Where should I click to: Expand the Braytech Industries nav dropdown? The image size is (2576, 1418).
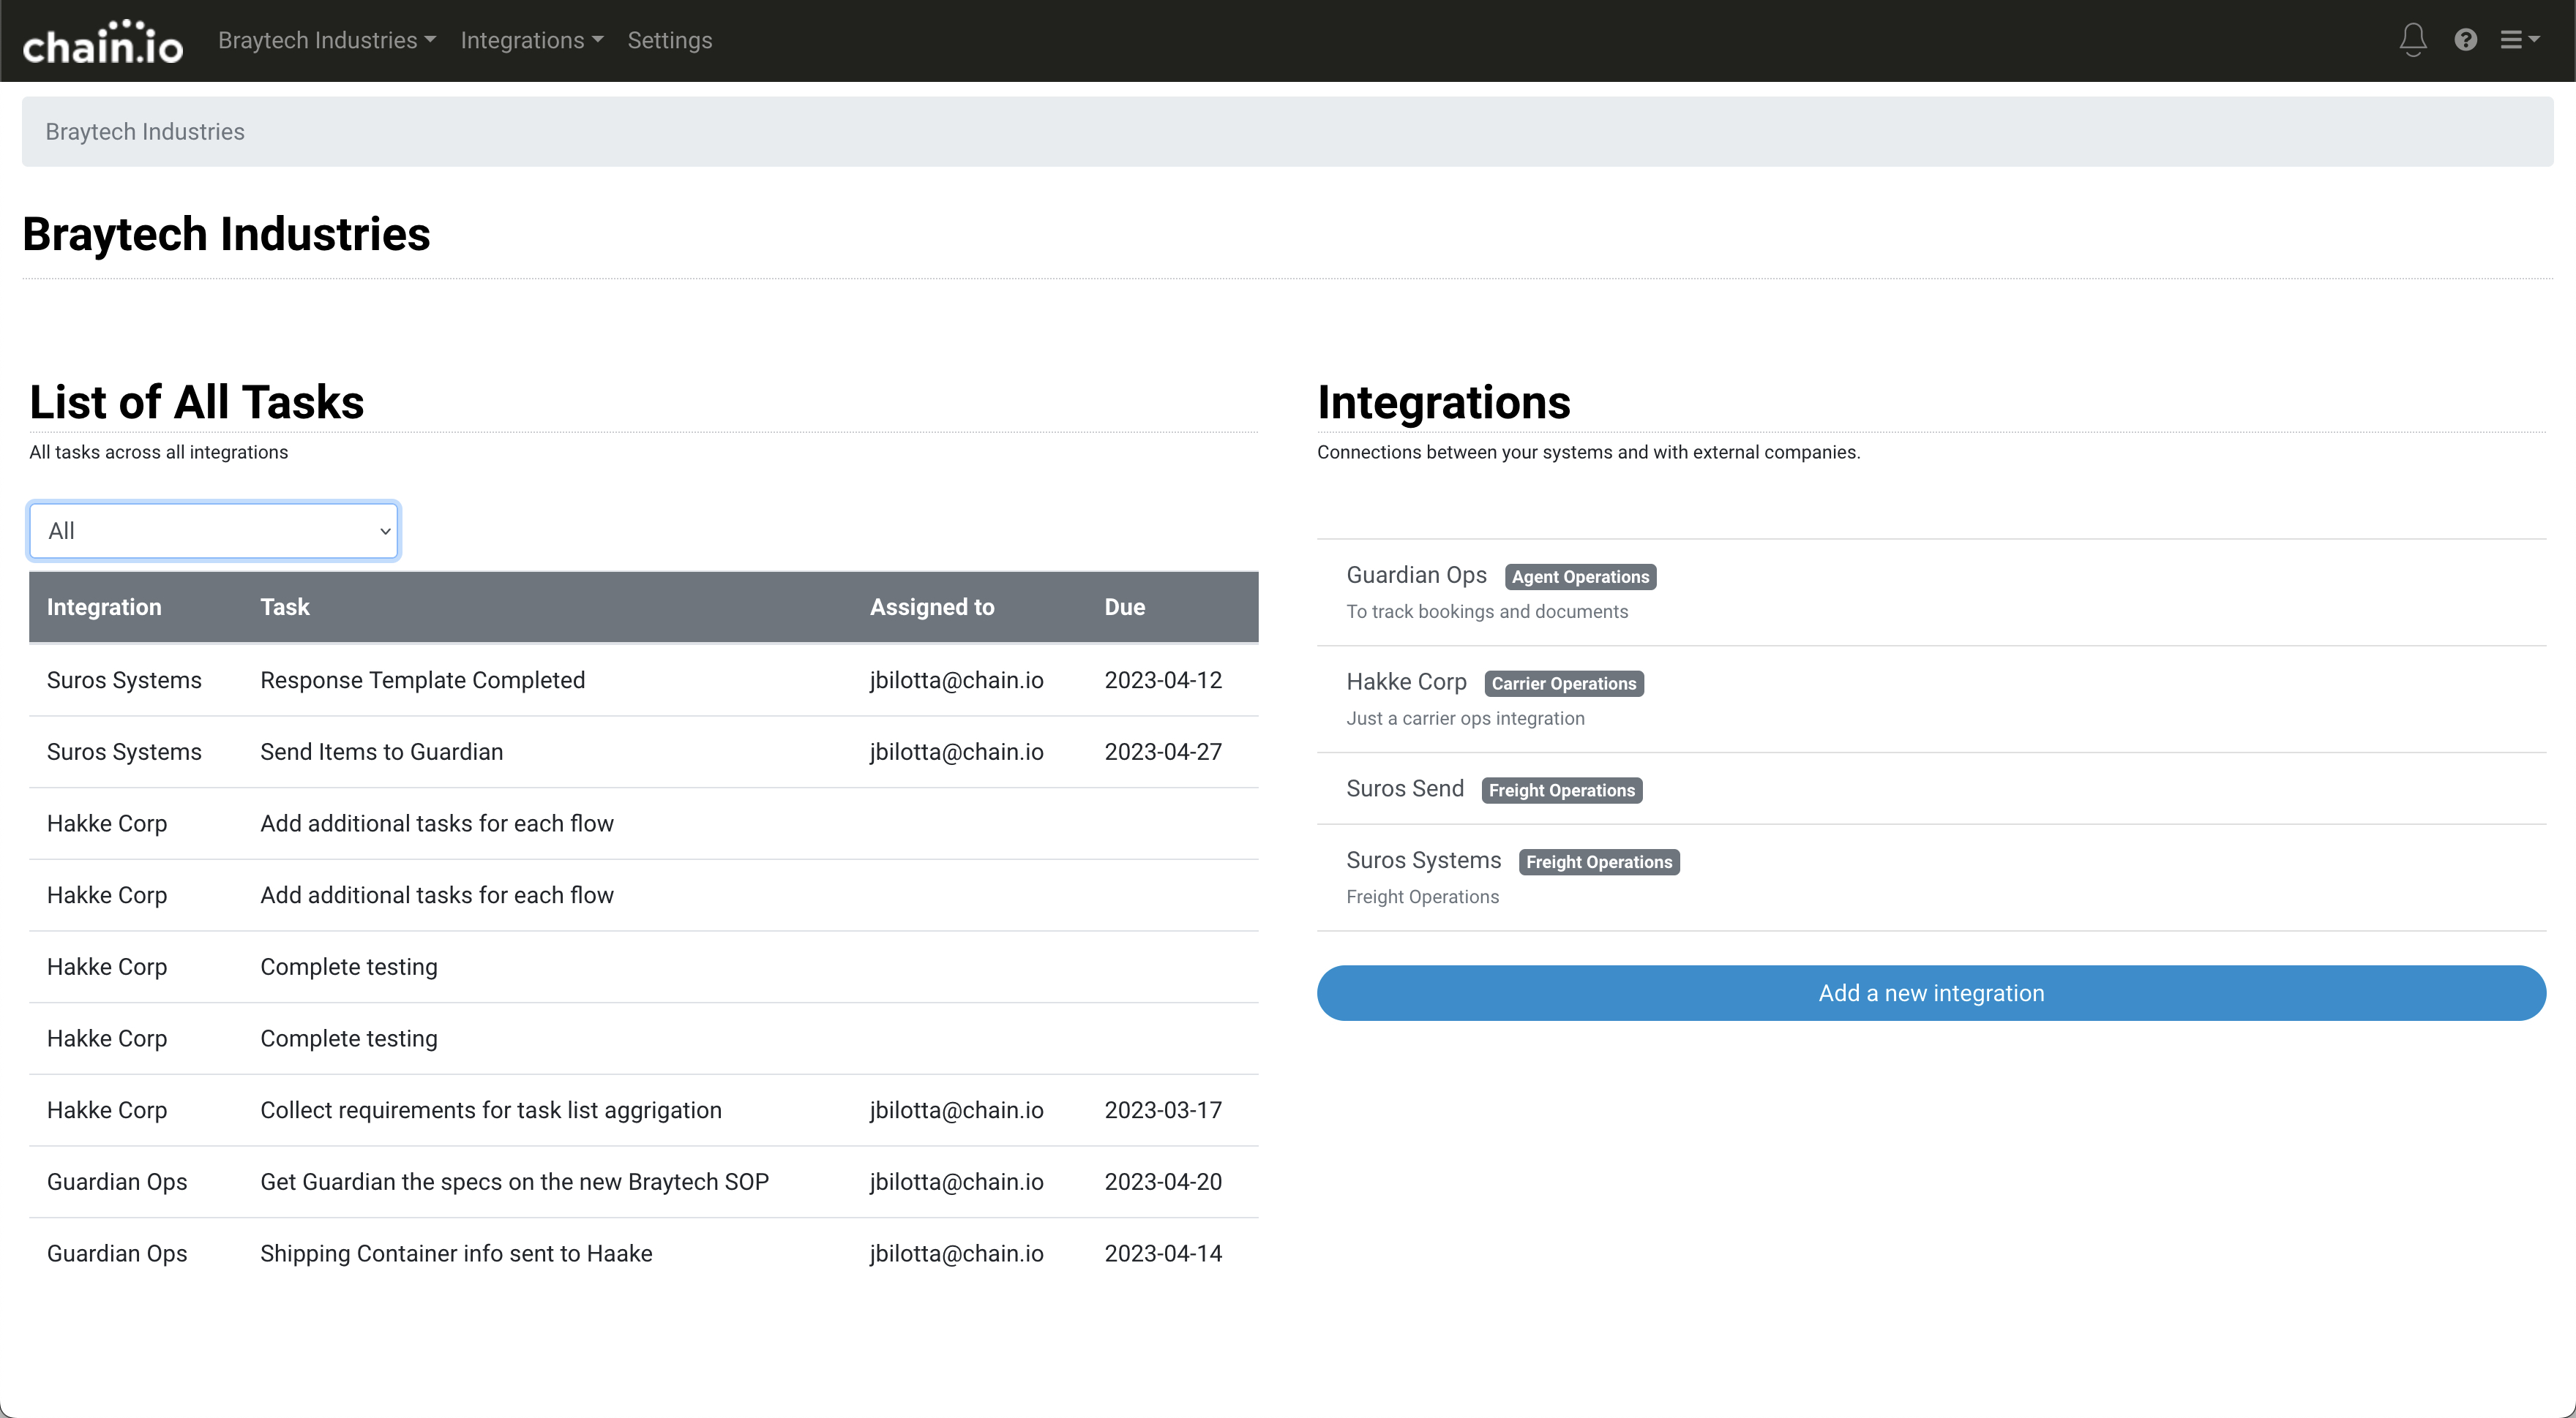[x=326, y=40]
